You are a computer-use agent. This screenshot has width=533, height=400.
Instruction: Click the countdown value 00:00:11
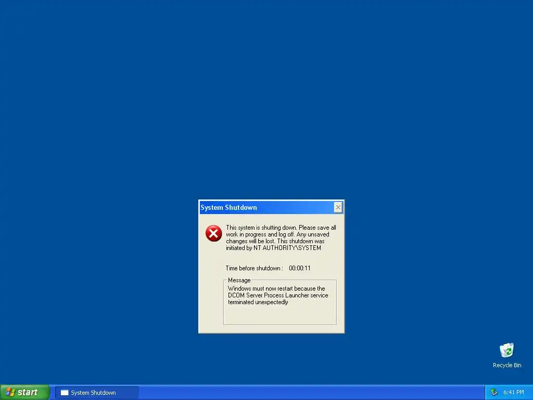pos(299,268)
